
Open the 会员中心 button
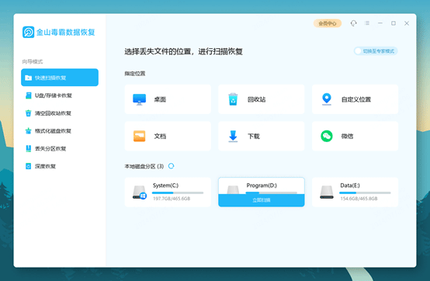point(328,23)
